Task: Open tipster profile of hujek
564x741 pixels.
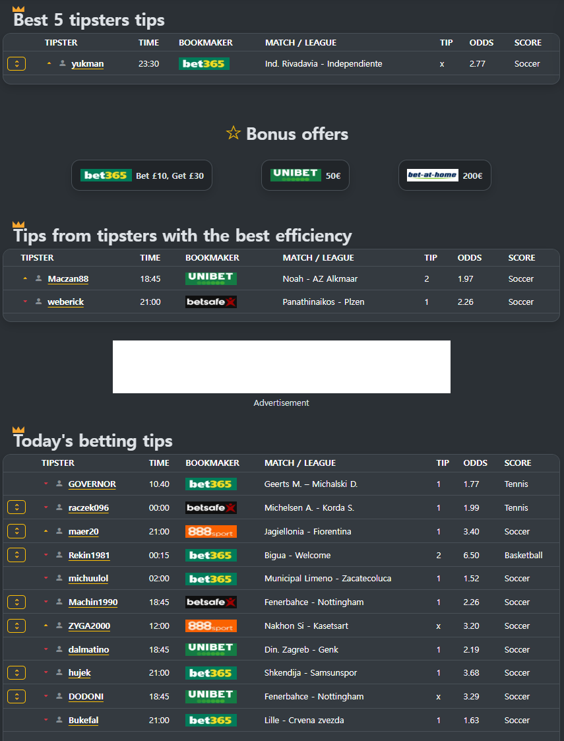Action: coord(79,673)
